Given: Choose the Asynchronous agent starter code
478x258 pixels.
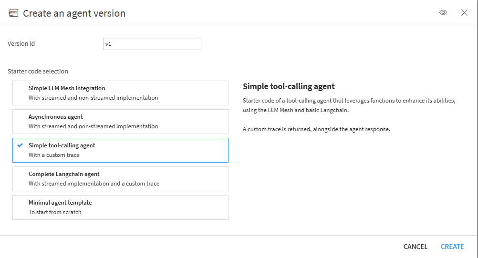Looking at the screenshot, I should click(x=120, y=122).
